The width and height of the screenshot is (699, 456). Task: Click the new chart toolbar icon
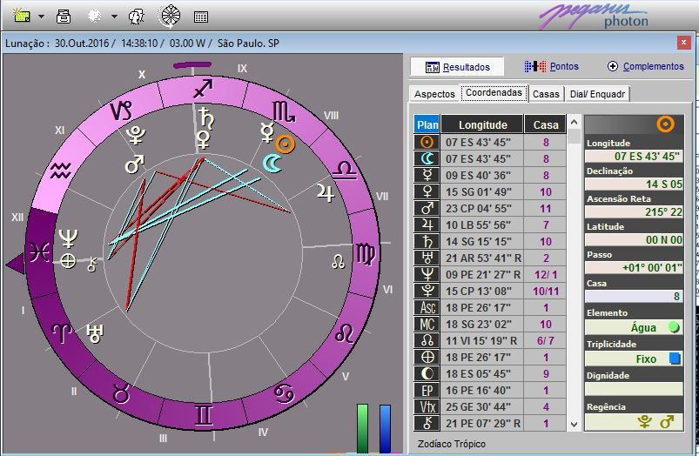[x=21, y=16]
